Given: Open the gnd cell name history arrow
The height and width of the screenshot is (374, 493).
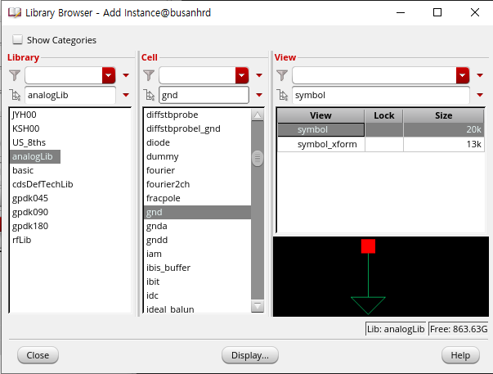Looking at the screenshot, I should [x=259, y=95].
